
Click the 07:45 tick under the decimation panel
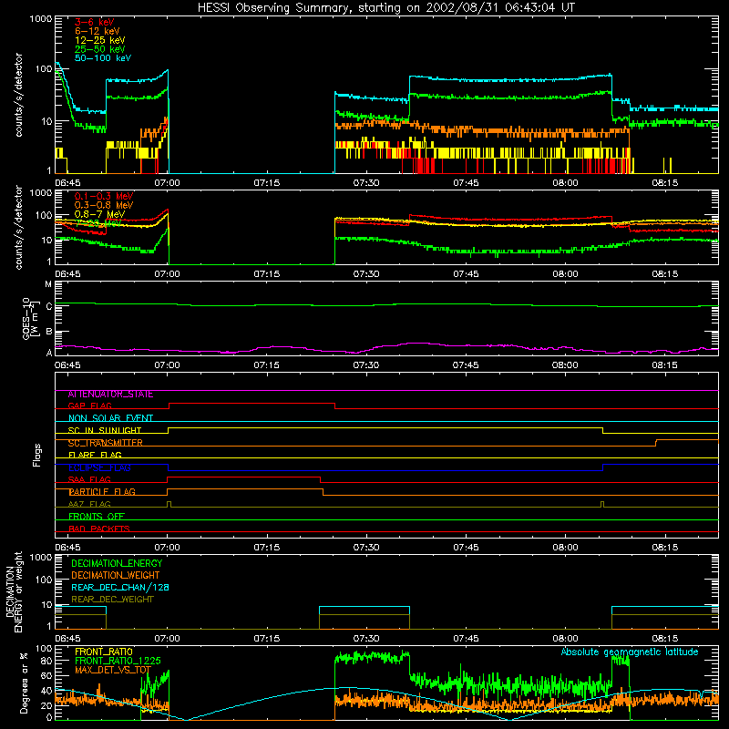(x=466, y=639)
